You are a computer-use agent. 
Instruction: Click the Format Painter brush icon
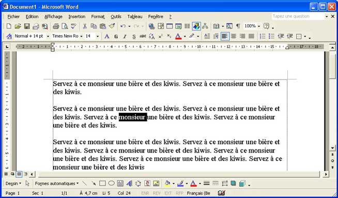(112, 26)
